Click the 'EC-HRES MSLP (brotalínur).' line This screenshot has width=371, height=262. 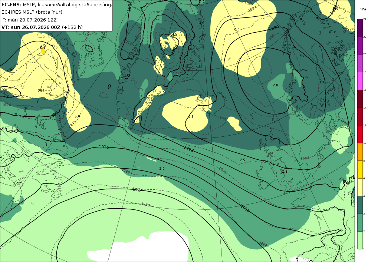tap(32, 12)
